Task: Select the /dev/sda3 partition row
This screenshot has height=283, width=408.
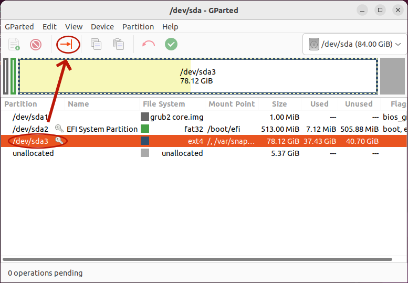Action: pyautogui.click(x=204, y=141)
